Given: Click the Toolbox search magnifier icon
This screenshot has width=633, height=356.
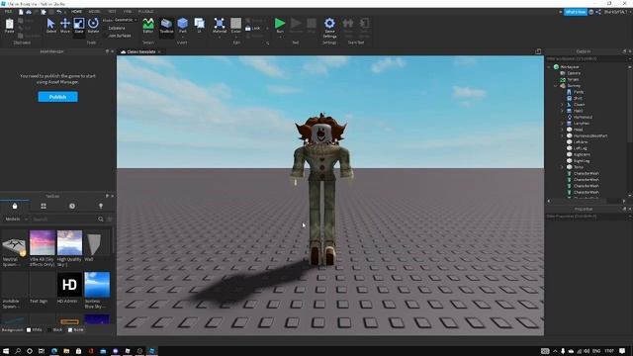Looking at the screenshot, I should click(101, 219).
